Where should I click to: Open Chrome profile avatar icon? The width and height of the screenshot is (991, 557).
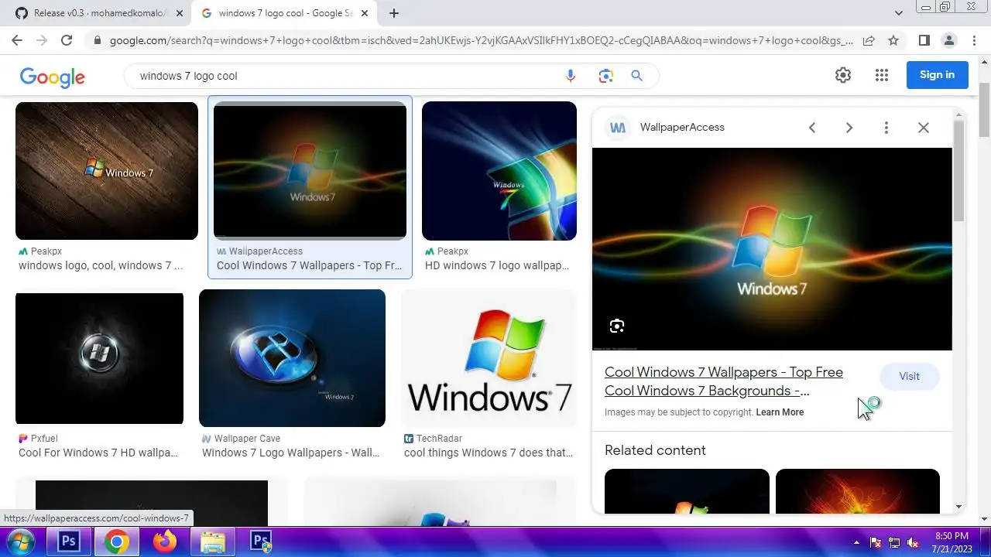(948, 40)
